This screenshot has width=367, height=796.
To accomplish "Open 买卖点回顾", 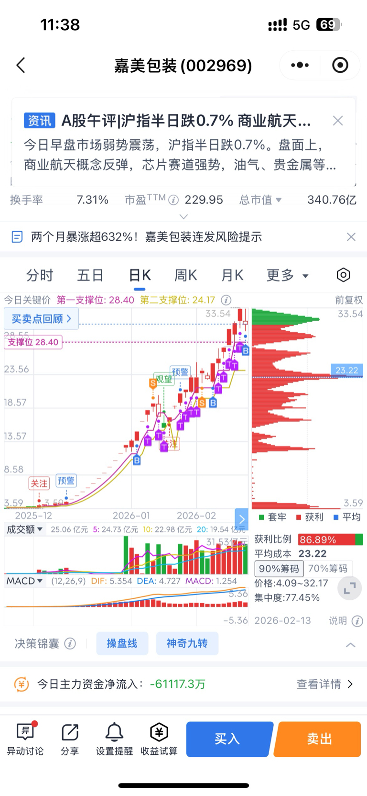I will pyautogui.click(x=41, y=319).
